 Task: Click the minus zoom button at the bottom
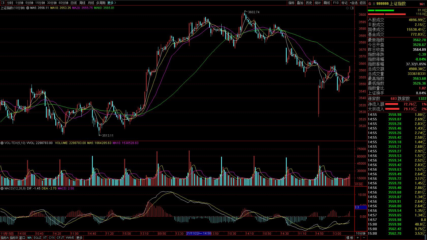click(x=364, y=238)
